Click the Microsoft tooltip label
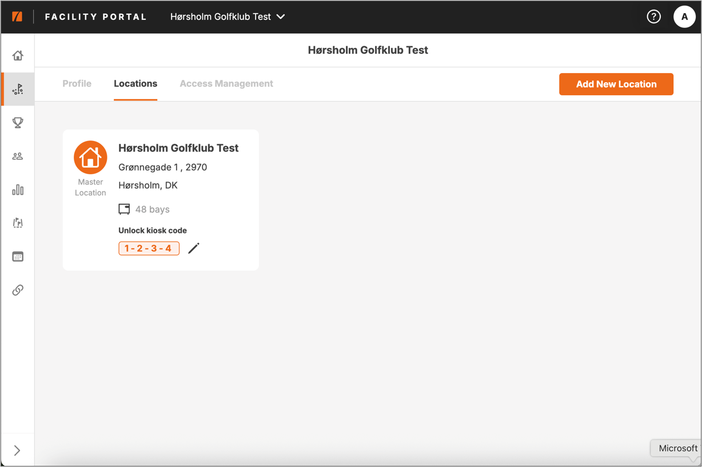Screen dimensions: 702x467 click(x=678, y=448)
